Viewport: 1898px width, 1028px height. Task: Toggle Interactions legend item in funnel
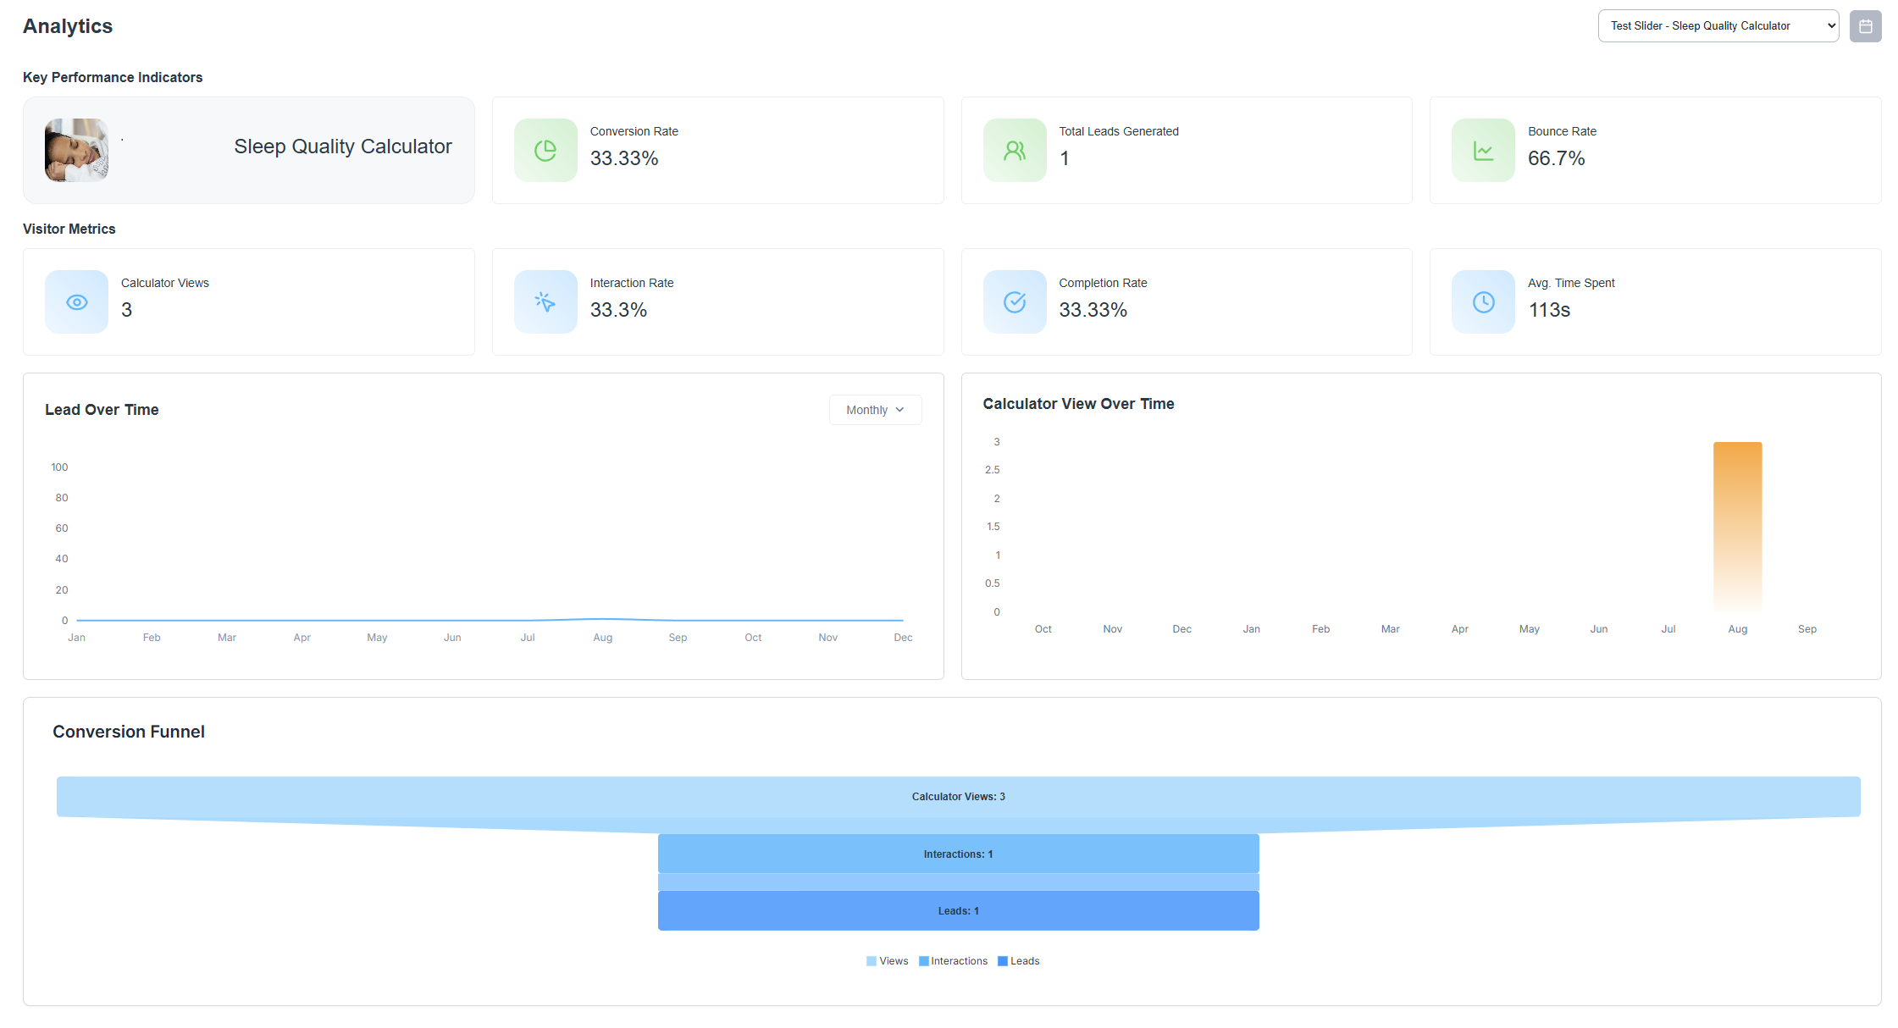(x=954, y=961)
